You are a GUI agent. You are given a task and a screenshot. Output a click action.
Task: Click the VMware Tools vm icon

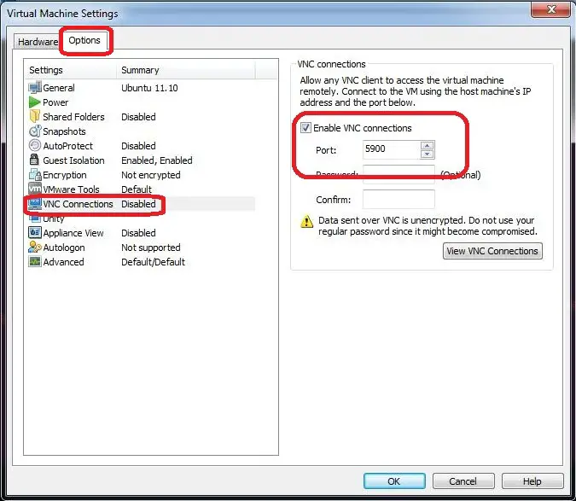35,189
